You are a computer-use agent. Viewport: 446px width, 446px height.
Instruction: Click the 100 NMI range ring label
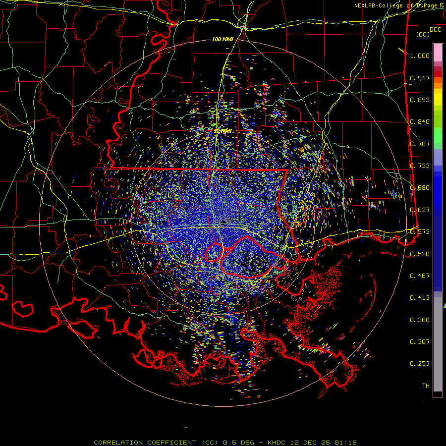click(x=223, y=39)
